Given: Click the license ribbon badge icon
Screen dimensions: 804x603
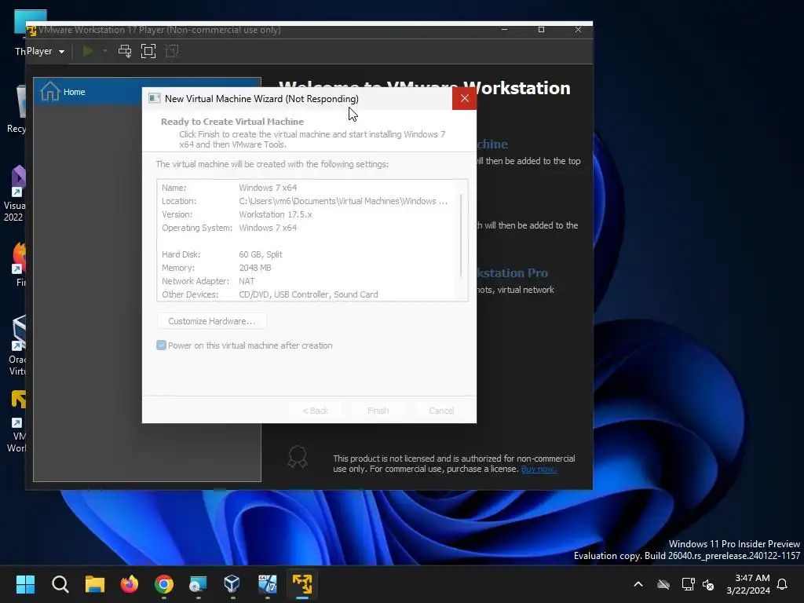Looking at the screenshot, I should (298, 457).
